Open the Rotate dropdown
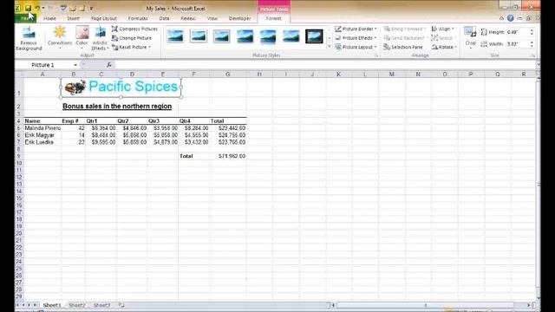The height and width of the screenshot is (312, 555). pos(444,47)
